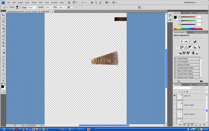Screen dimensions: 209x131
Task: Expand Levels Presets
Action: (x=176, y=59)
